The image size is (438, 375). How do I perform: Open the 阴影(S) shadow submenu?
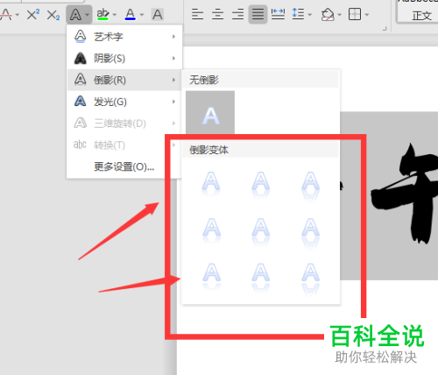click(124, 59)
